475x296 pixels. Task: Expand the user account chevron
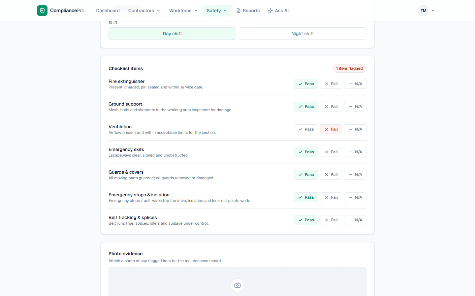click(433, 11)
